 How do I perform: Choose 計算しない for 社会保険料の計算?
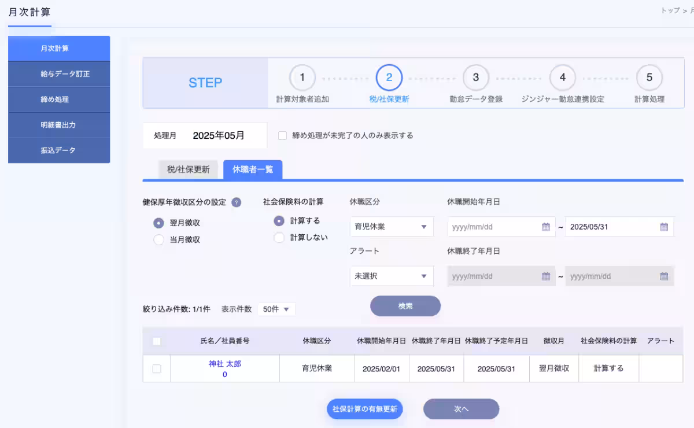click(x=279, y=237)
